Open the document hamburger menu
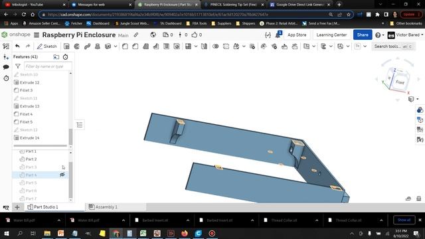The height and width of the screenshot is (239, 425). coord(37,35)
